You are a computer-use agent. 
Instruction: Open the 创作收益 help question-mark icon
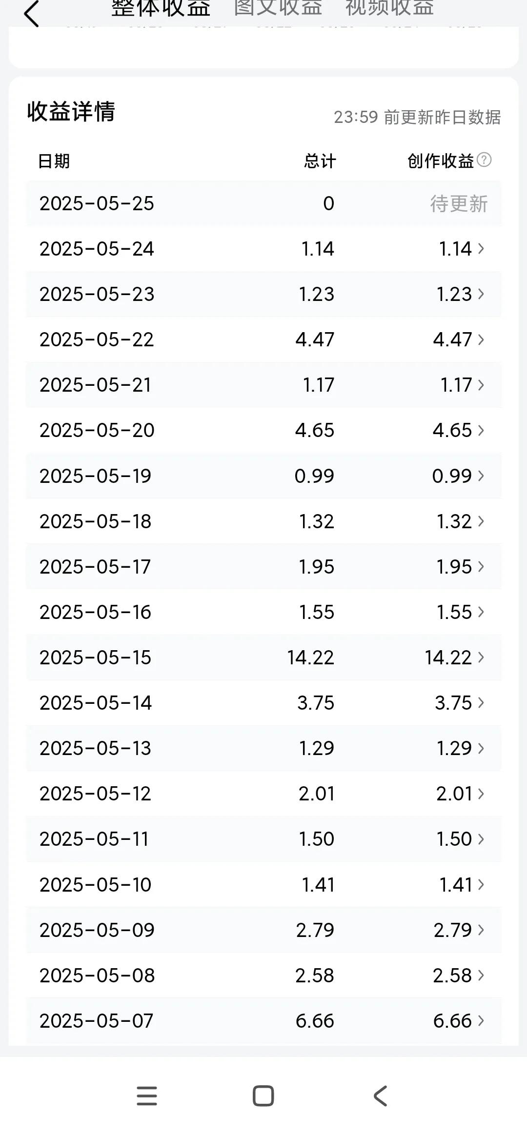pyautogui.click(x=484, y=159)
